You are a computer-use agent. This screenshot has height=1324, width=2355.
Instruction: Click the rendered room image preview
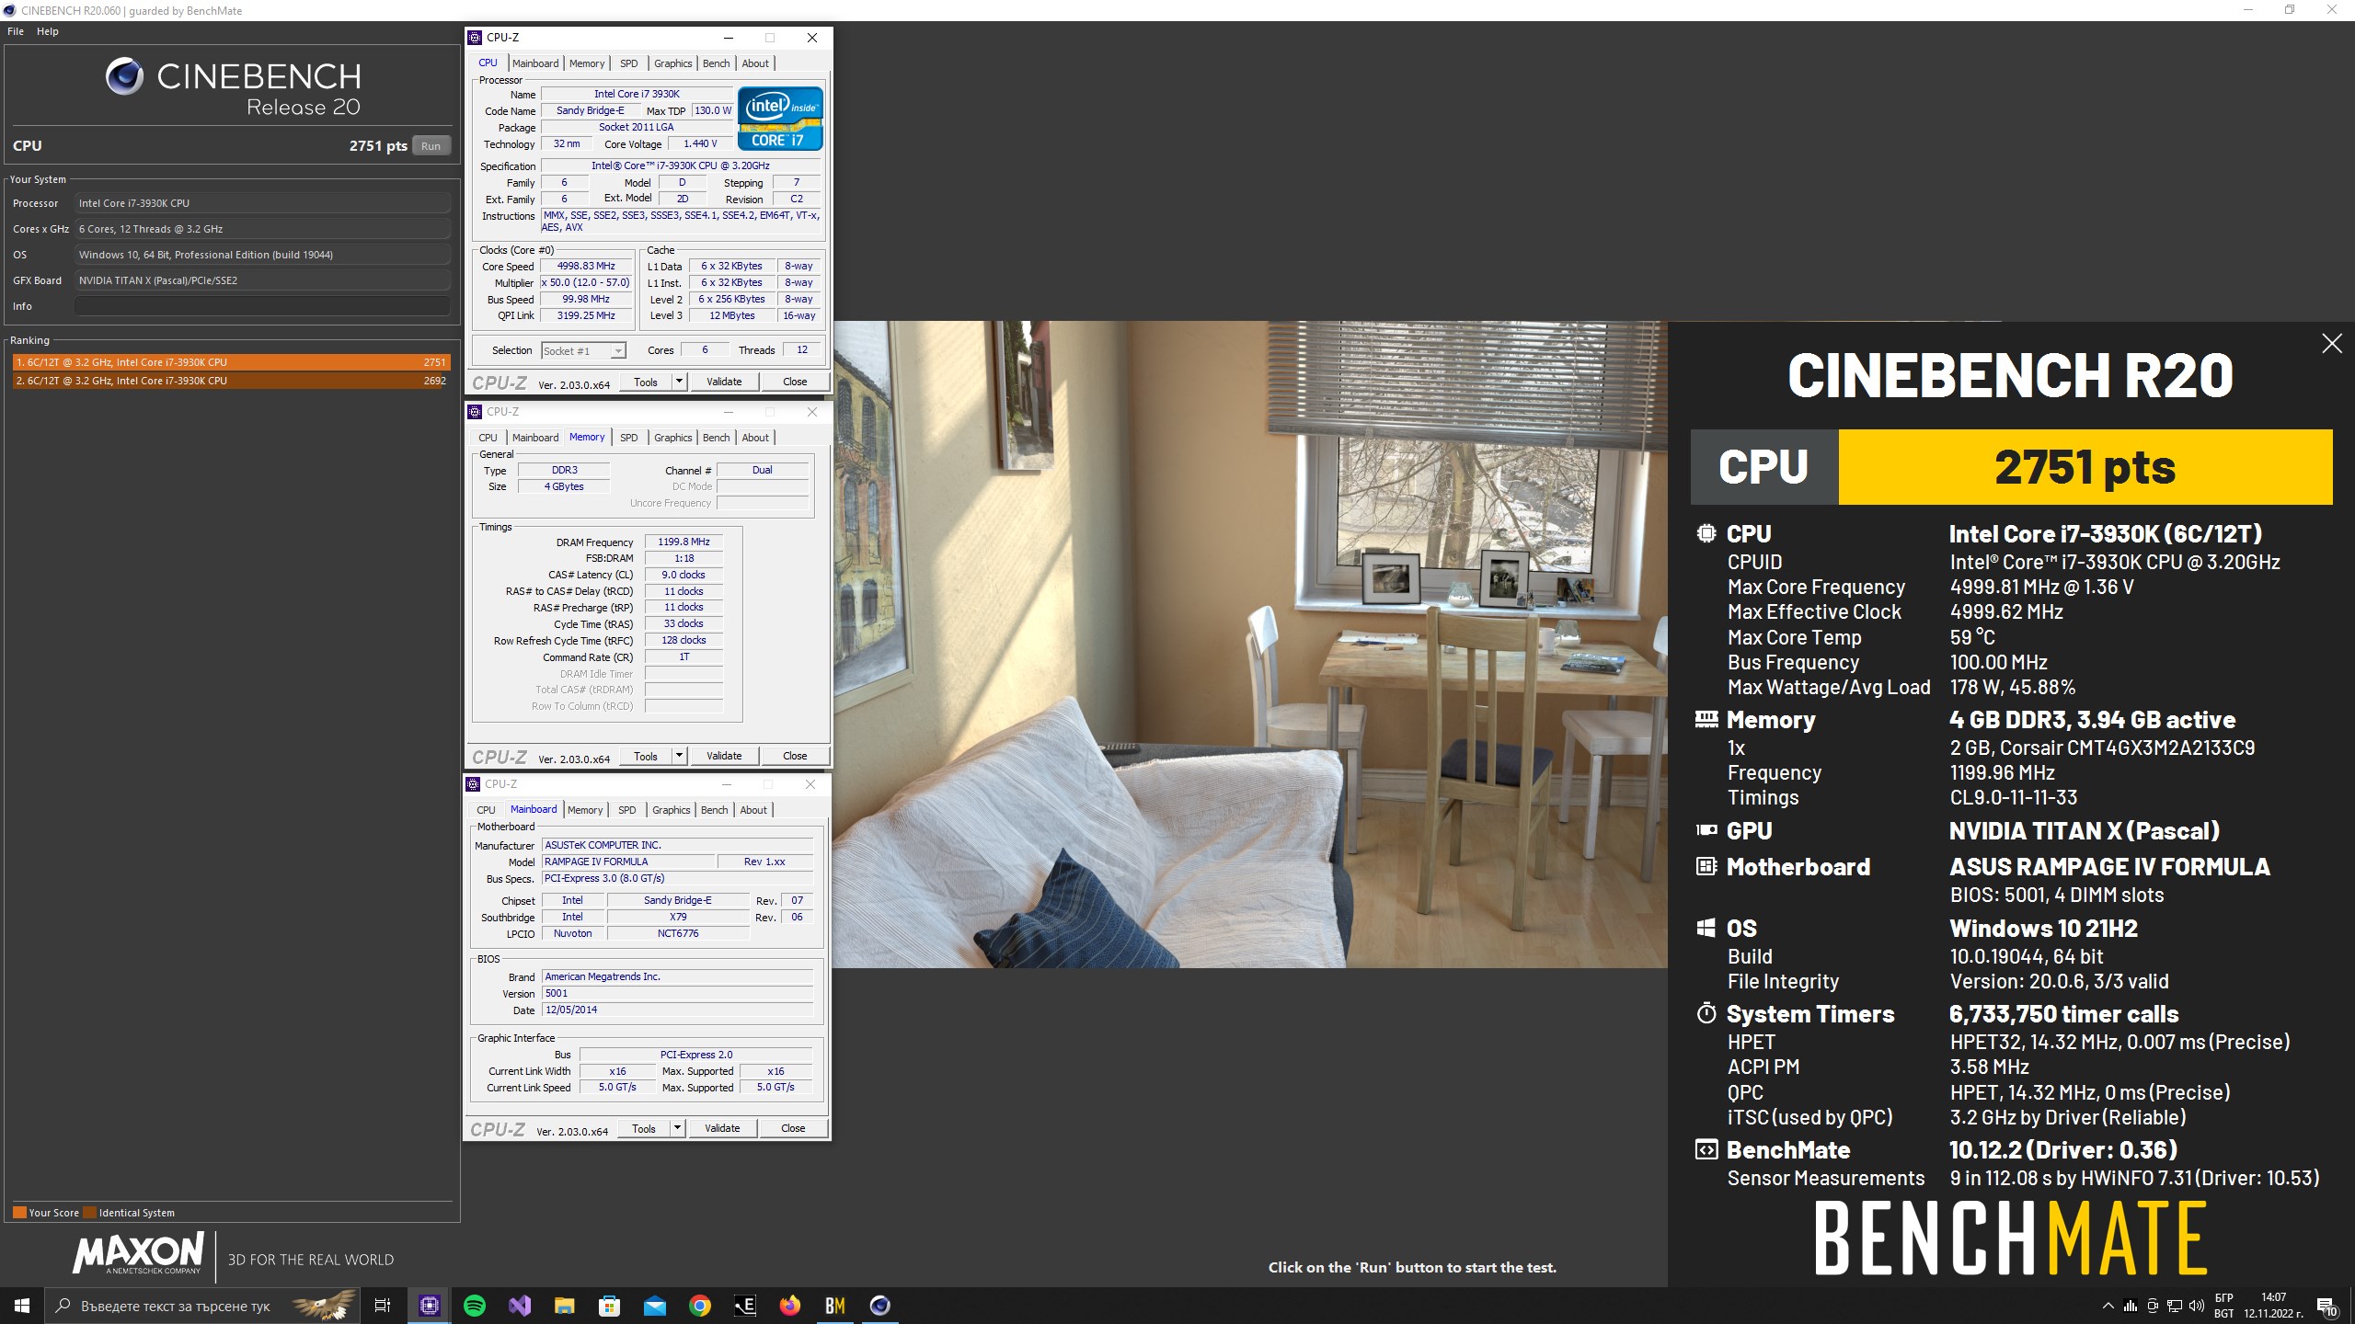[1249, 644]
